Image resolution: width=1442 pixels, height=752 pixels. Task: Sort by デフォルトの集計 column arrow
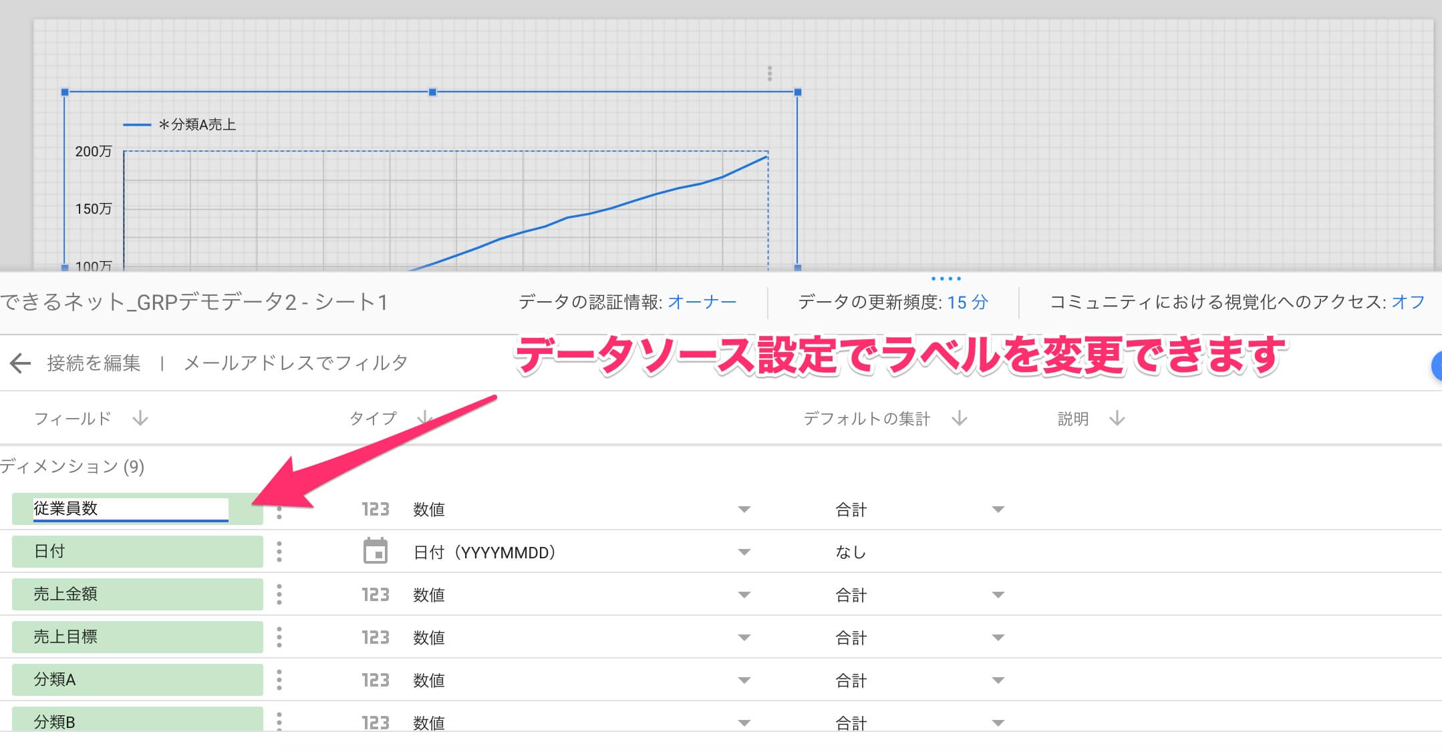click(x=960, y=419)
